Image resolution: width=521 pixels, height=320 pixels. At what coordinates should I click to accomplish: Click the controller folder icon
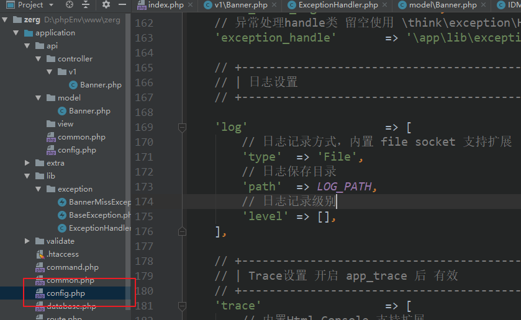51,59
